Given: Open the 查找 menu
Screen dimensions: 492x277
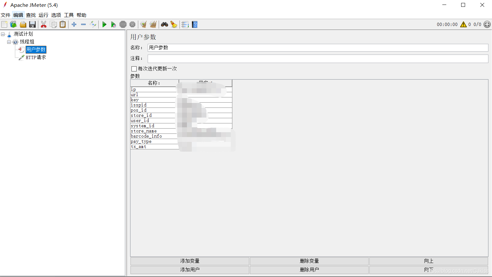Looking at the screenshot, I should 31,15.
